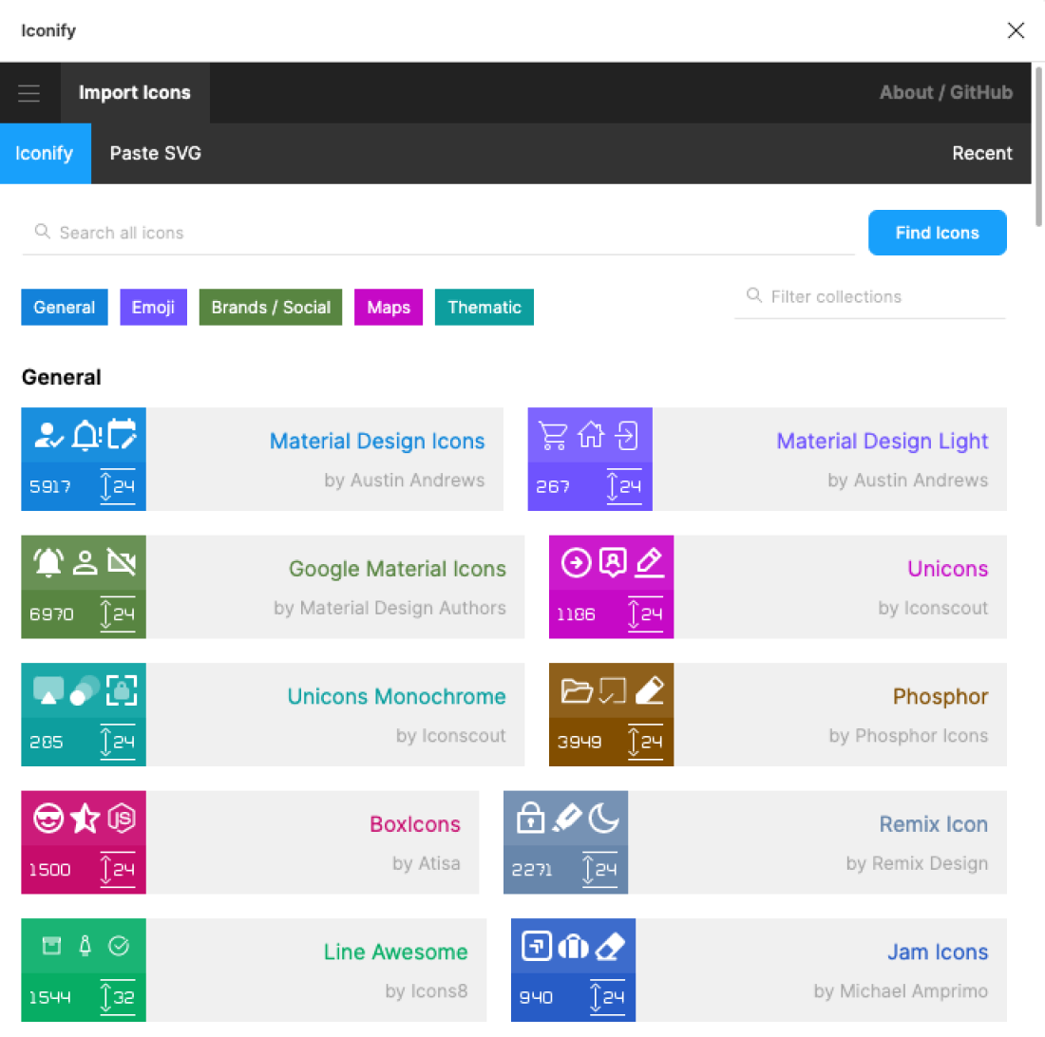Viewport: 1045px width, 1037px height.
Task: Switch to the Iconify tab
Action: click(45, 153)
